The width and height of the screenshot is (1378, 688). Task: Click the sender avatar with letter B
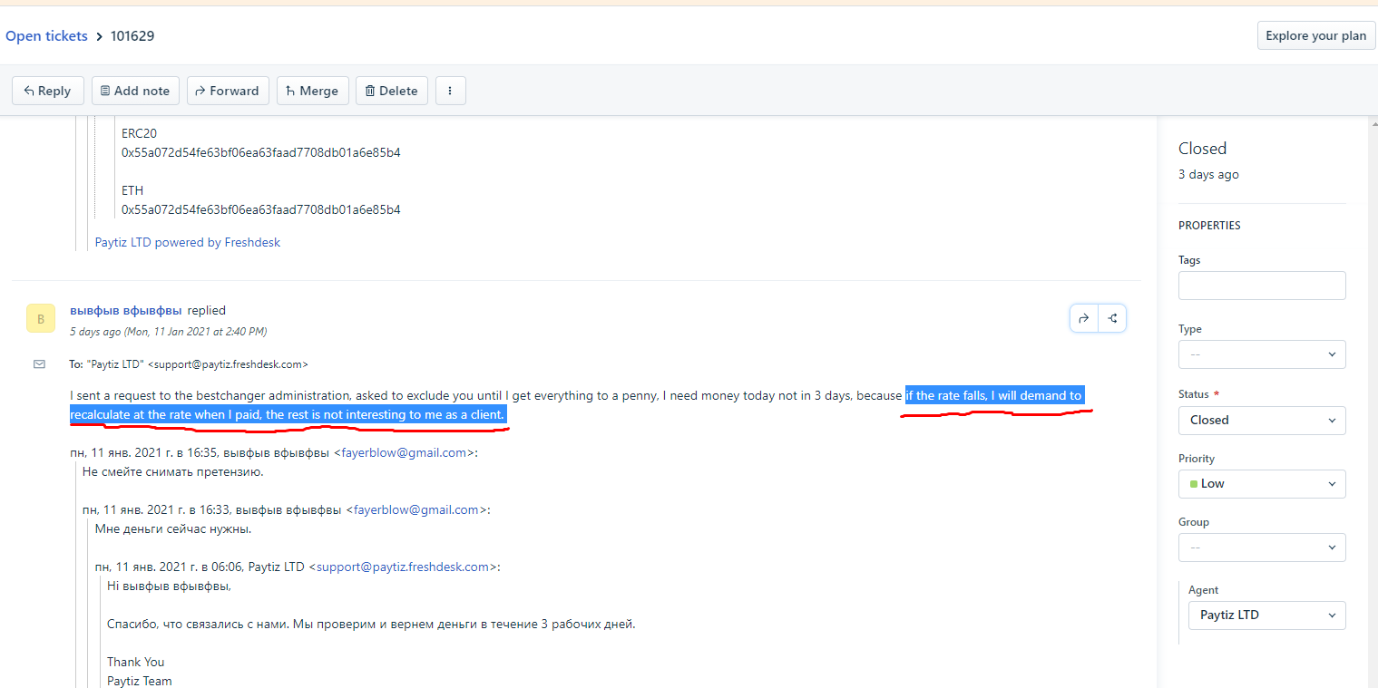click(41, 318)
